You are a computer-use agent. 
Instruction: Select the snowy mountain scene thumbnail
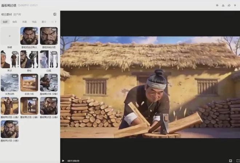[x=9, y=82]
